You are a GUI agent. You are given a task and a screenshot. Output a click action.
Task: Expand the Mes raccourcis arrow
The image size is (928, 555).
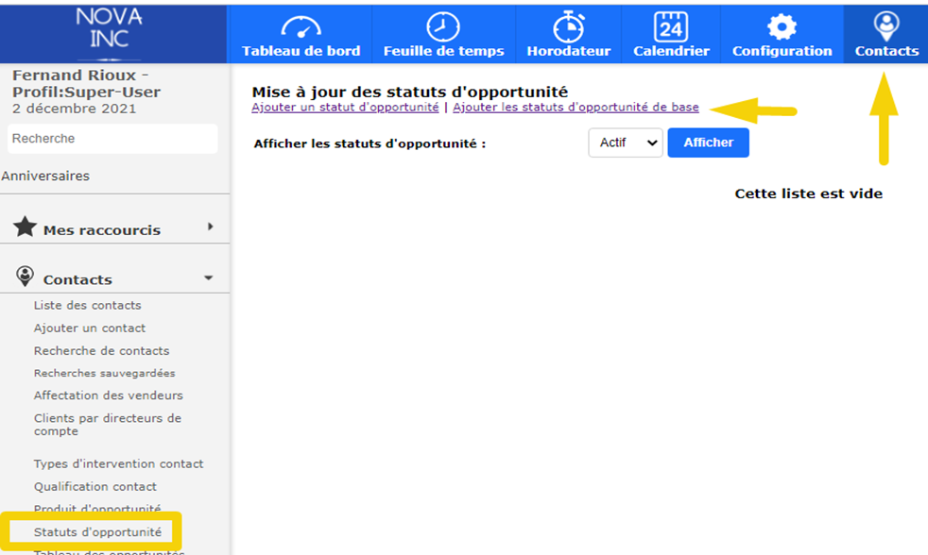[210, 227]
